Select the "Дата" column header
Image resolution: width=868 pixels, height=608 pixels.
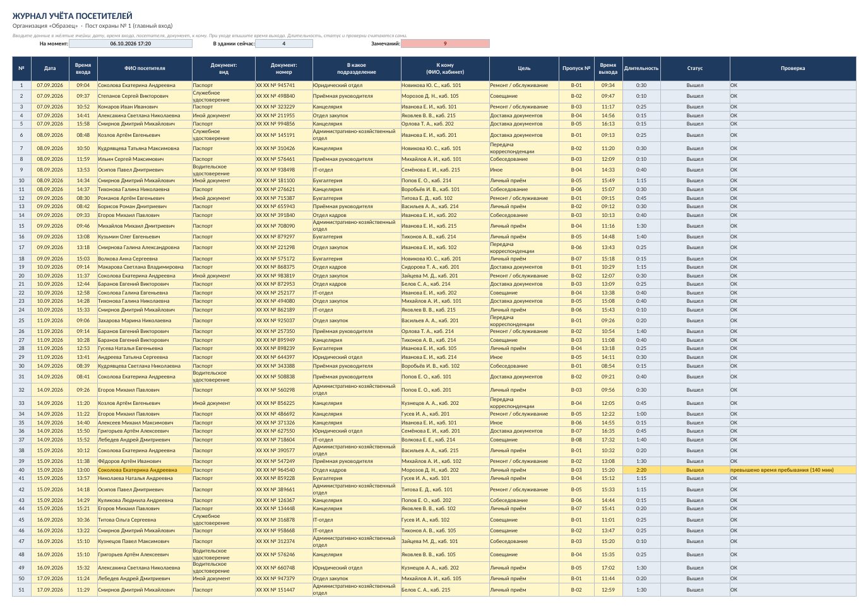[x=50, y=68]
